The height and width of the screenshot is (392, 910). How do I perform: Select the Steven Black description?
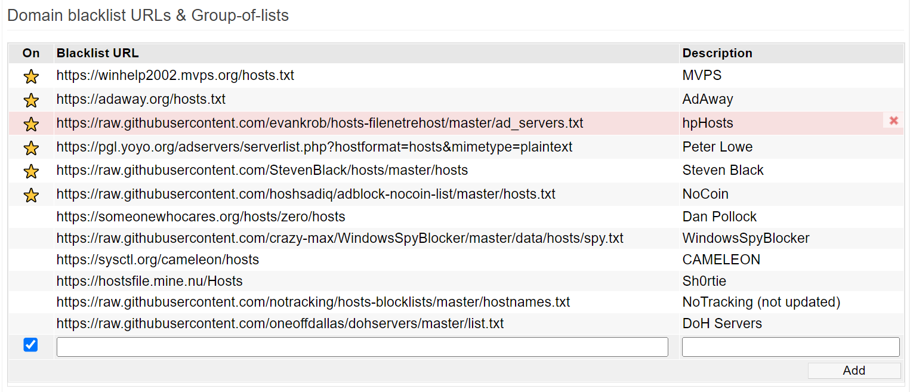pyautogui.click(x=723, y=170)
